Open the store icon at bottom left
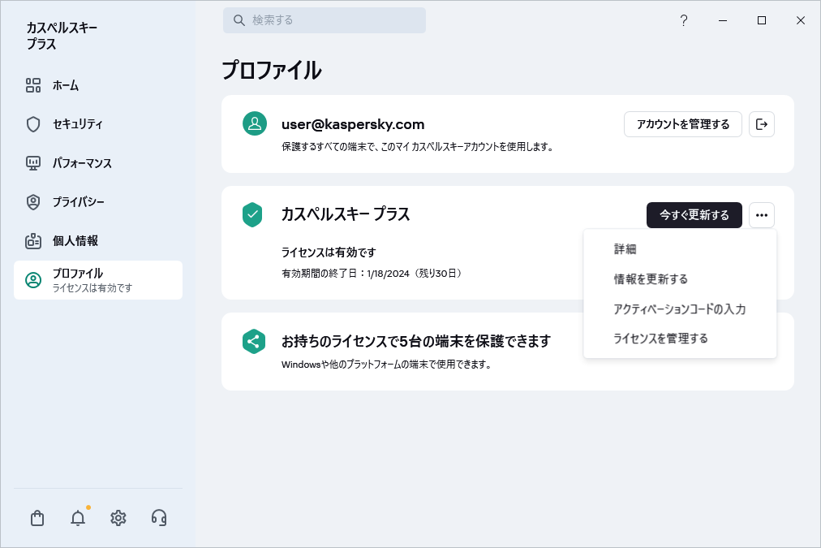The height and width of the screenshot is (548, 821). [x=37, y=518]
